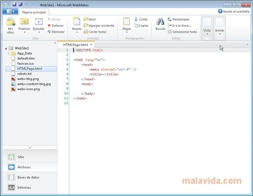Open Mis sitios in the ribbon
The height and width of the screenshot is (196, 253).
pyautogui.click(x=10, y=26)
